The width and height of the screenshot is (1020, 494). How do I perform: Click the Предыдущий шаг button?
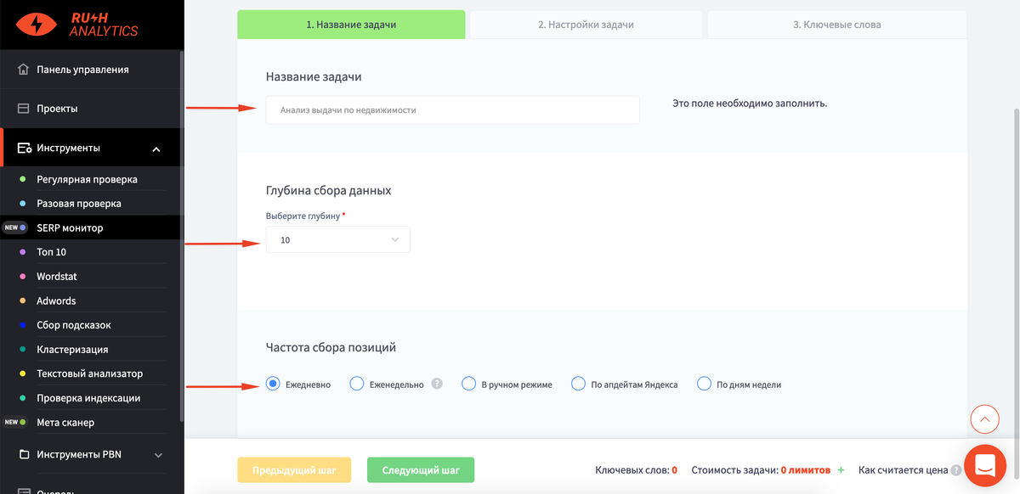294,470
